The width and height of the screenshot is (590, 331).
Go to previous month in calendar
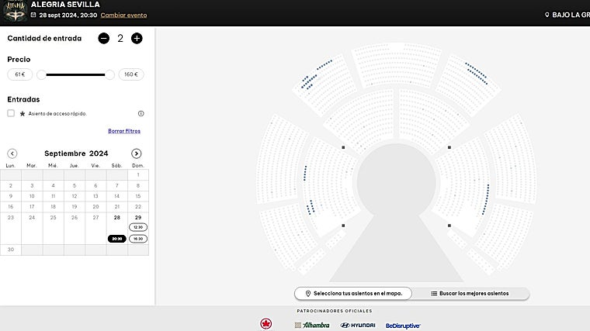point(12,153)
